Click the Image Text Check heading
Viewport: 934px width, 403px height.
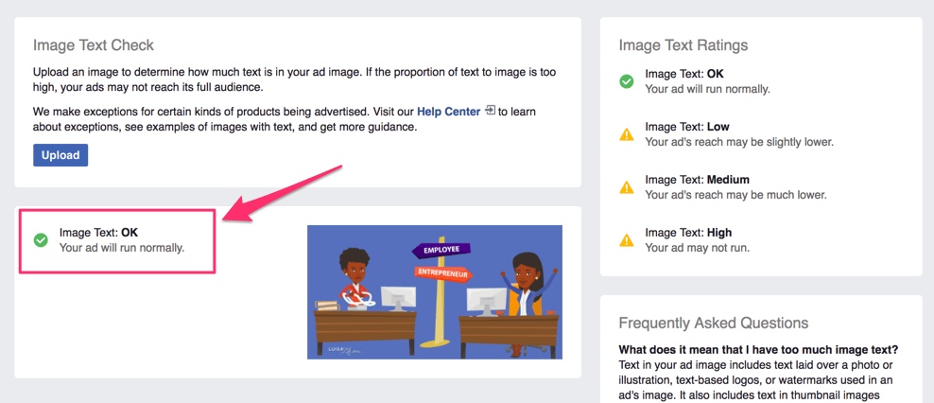coord(93,44)
